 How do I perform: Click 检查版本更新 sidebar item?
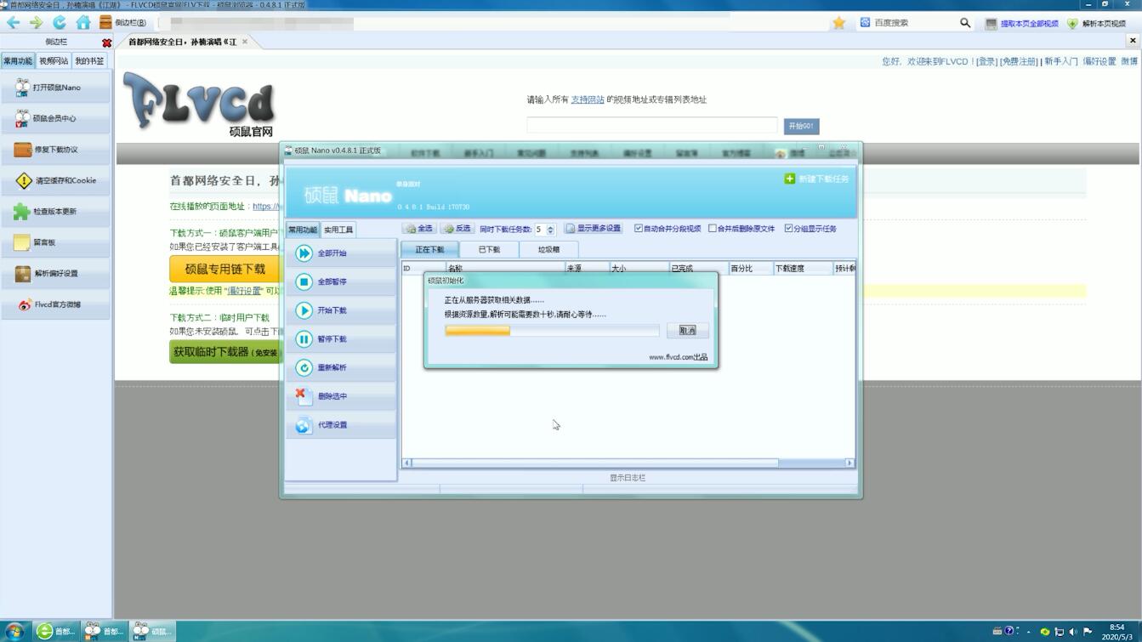(x=56, y=211)
